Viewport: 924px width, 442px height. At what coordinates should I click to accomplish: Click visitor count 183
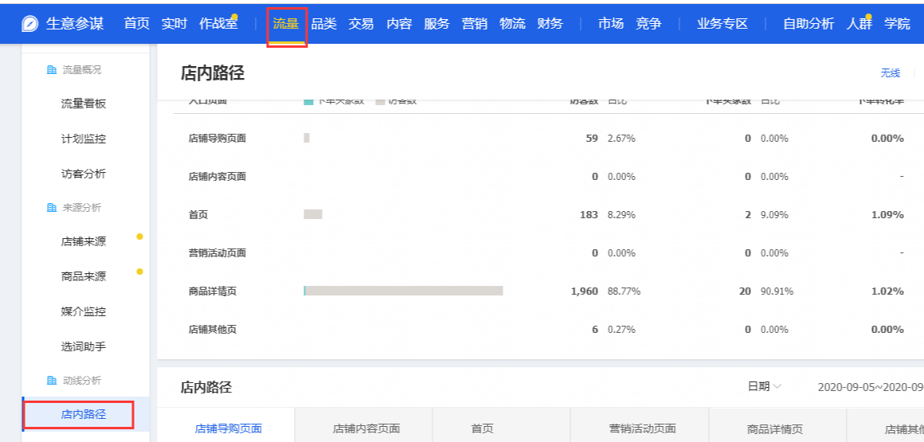tap(589, 214)
